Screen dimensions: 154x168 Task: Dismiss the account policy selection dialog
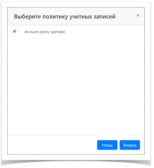point(138,15)
